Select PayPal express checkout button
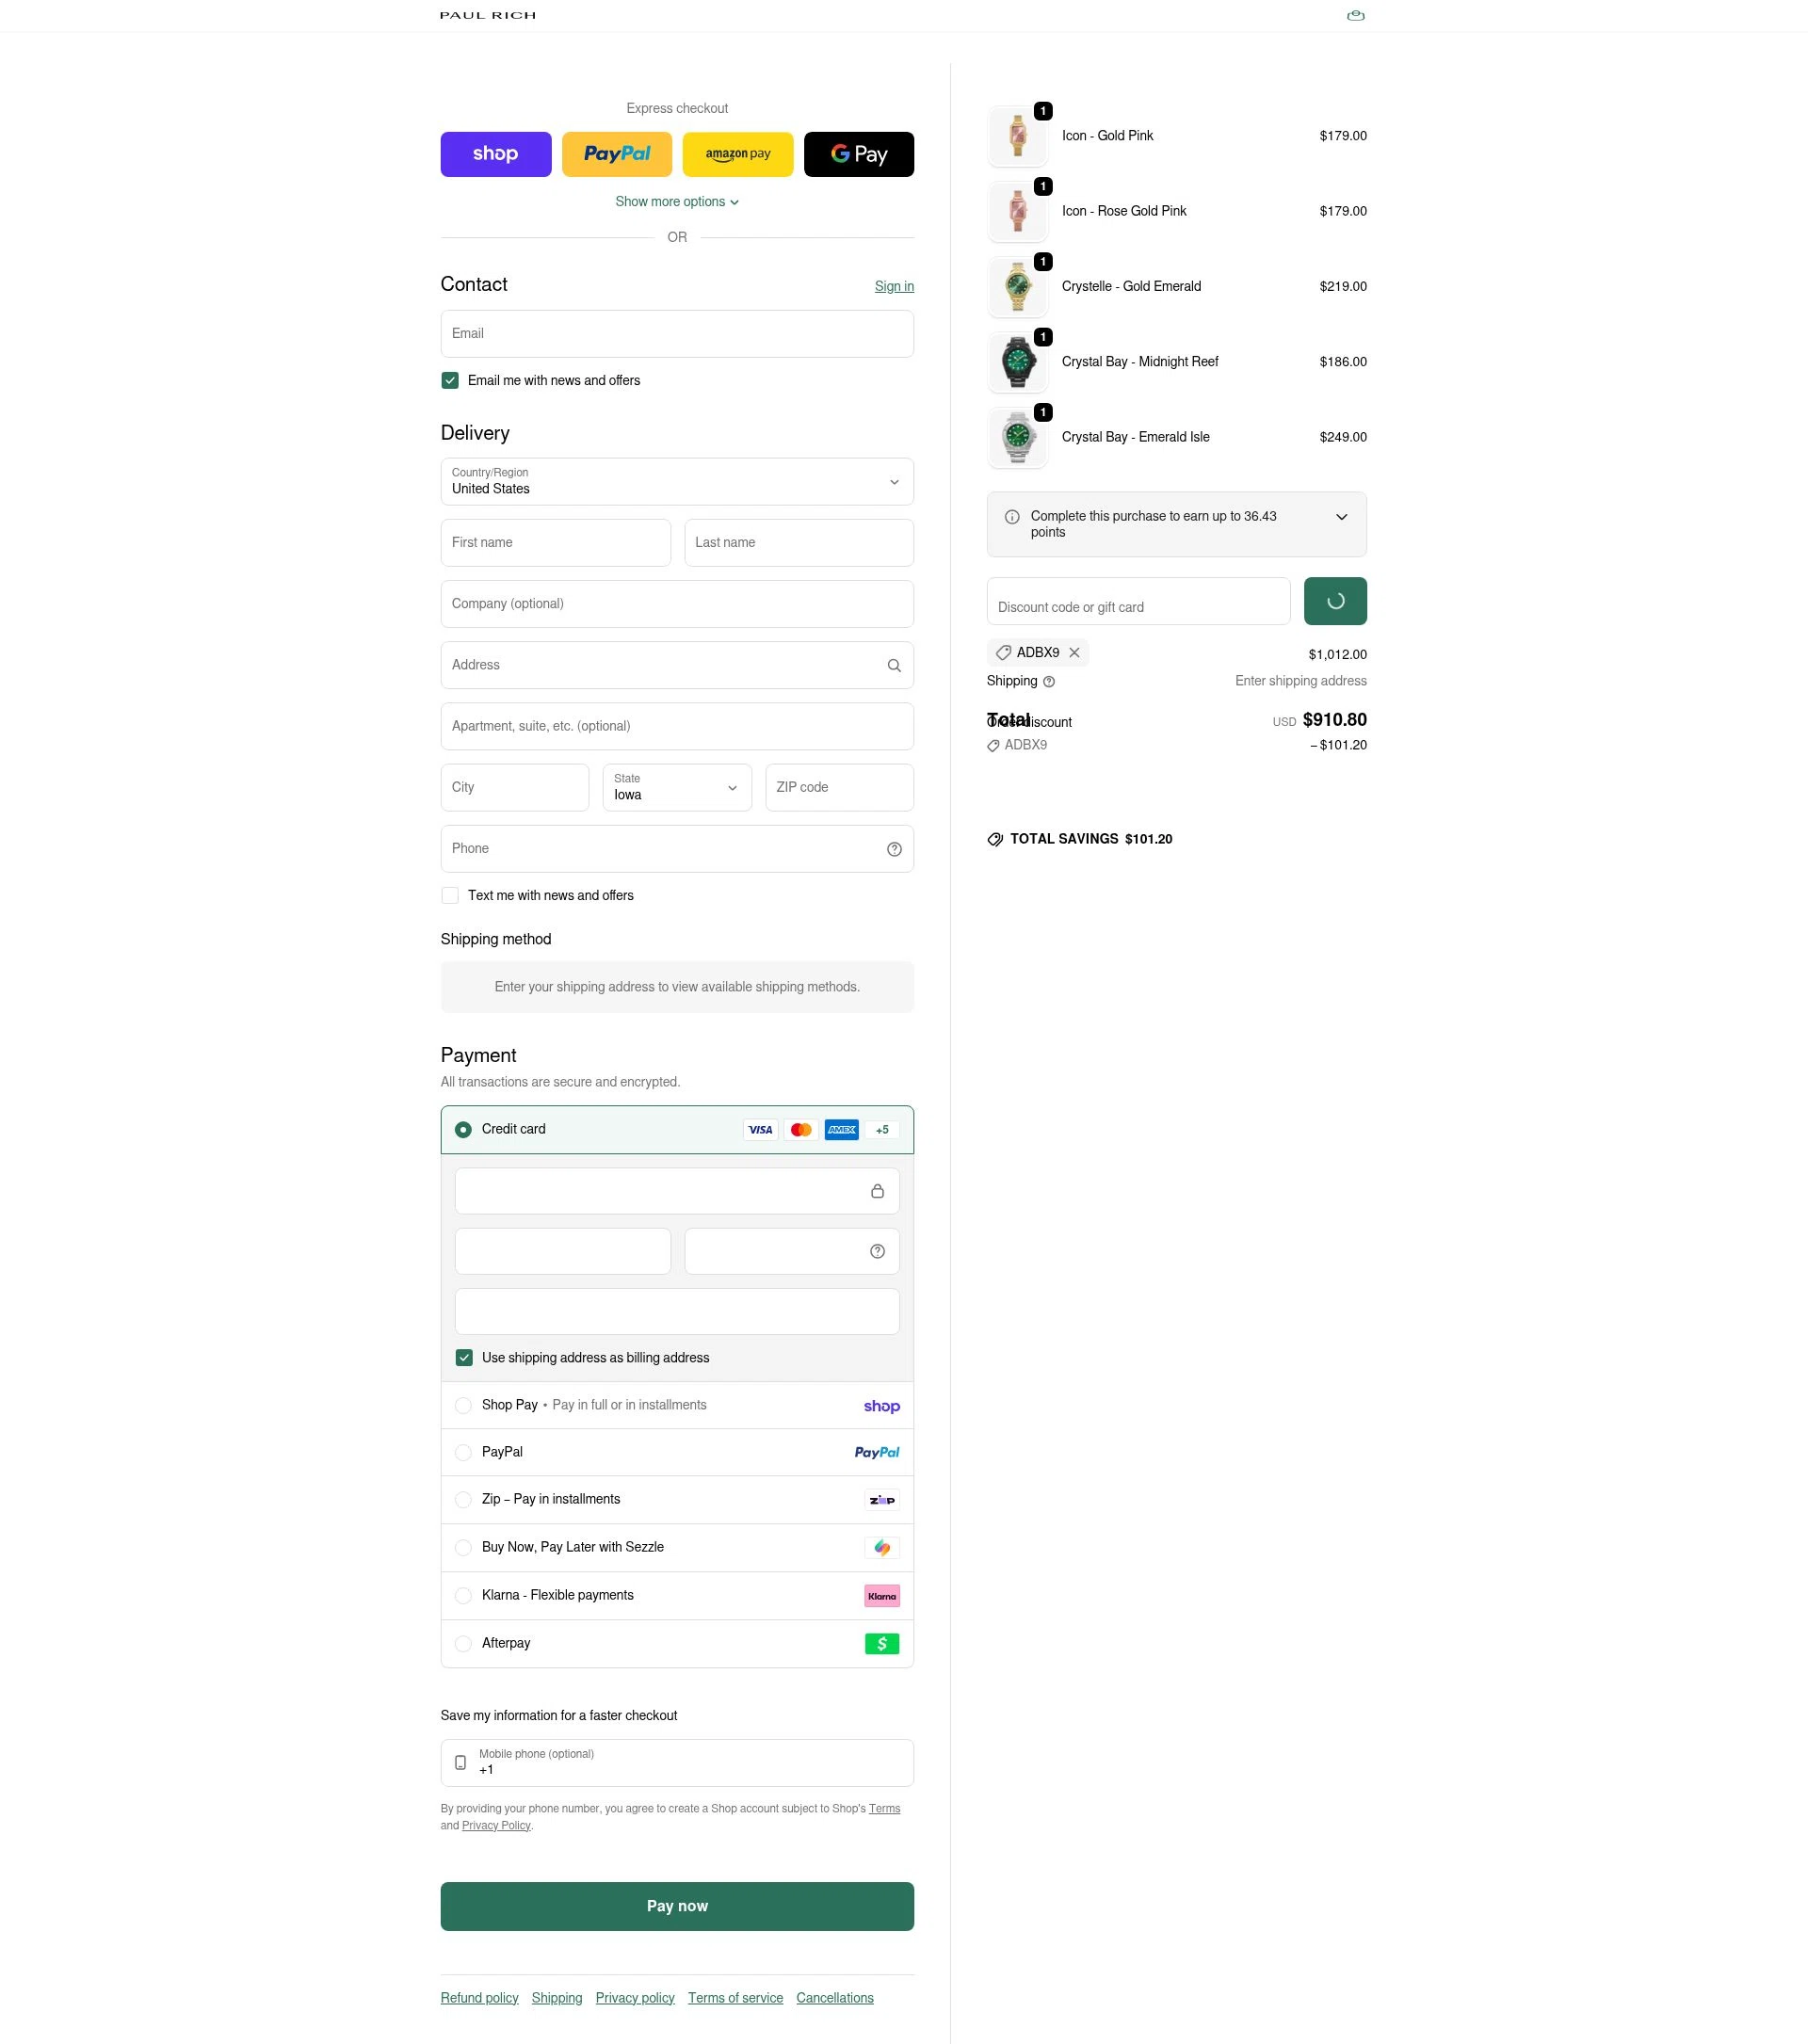 (616, 154)
